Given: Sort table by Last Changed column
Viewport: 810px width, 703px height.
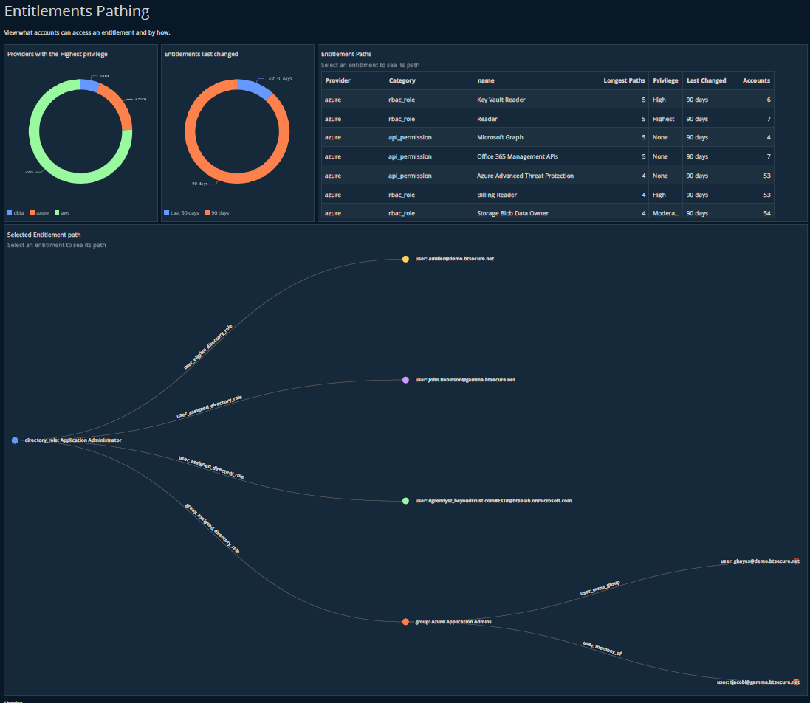Looking at the screenshot, I should 706,80.
